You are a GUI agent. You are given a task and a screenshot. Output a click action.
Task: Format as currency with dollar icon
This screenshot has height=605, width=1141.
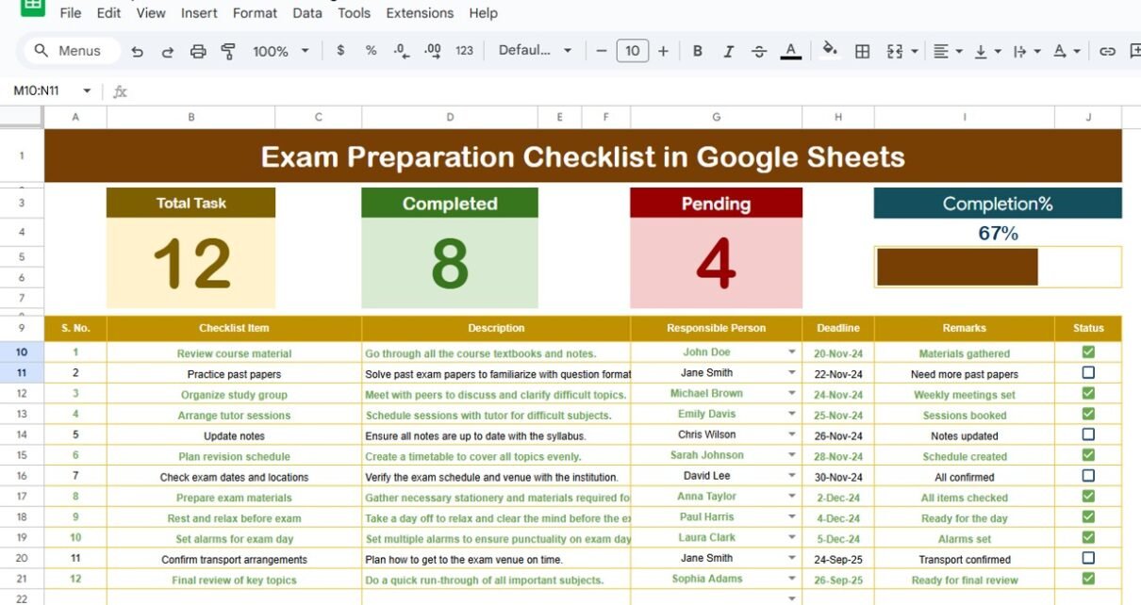pos(340,51)
